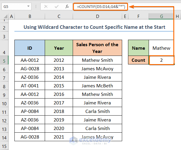181x150 pixels.
Task: Click the Select All corner triangle
Action: click(5, 16)
